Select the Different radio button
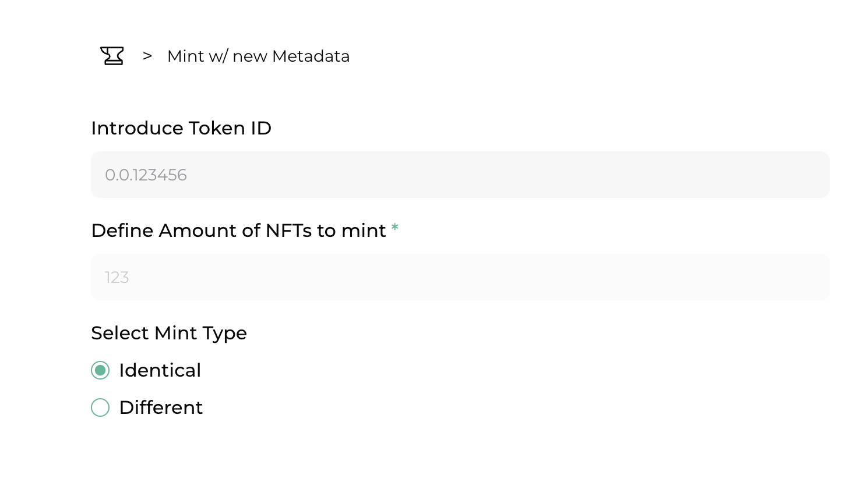The image size is (860, 482). coord(100,407)
